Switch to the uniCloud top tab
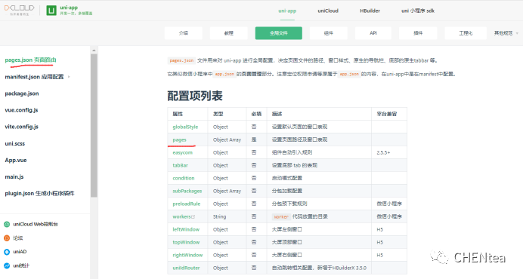The width and height of the screenshot is (523, 279). 328,11
